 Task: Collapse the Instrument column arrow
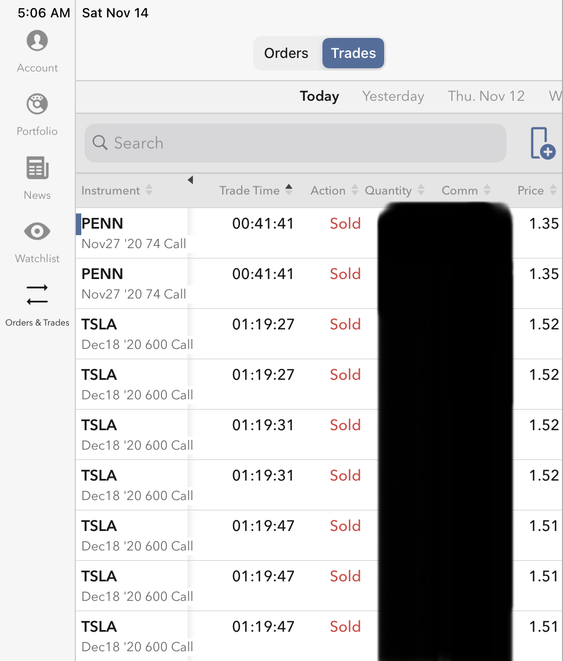coord(190,180)
